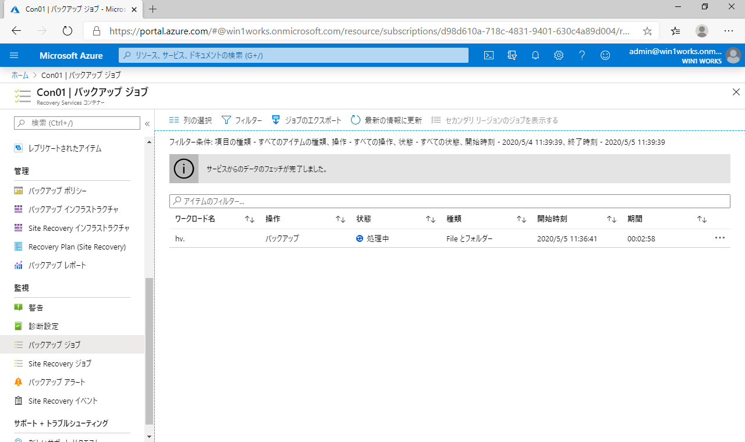Viewport: 745px width, 442px height.
Task: Open browser profile icon
Action: [703, 31]
